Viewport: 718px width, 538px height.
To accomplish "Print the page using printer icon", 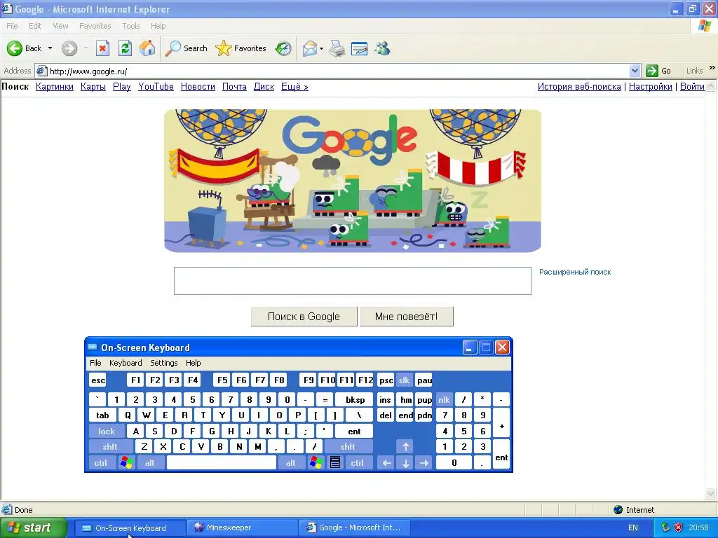I will pos(337,48).
